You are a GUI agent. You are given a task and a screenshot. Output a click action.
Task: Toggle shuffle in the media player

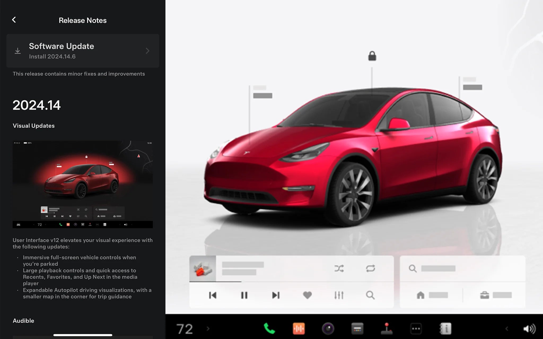pyautogui.click(x=339, y=269)
